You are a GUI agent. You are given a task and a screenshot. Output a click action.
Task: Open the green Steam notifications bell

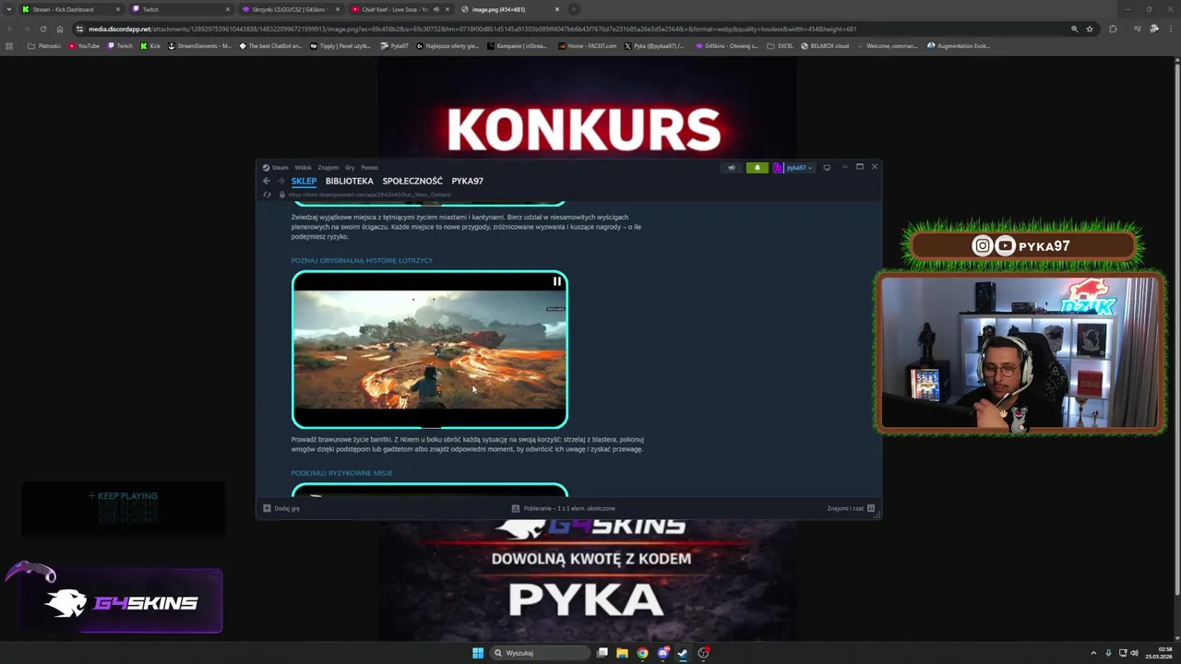tap(757, 168)
